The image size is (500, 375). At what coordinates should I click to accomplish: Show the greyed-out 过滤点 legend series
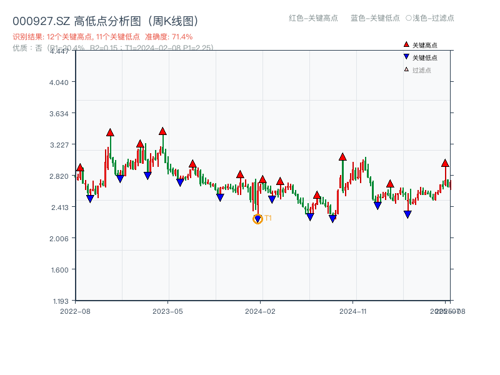[x=422, y=70]
